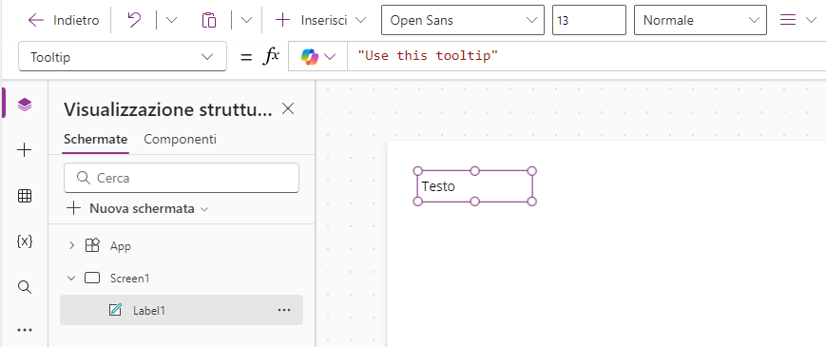The image size is (826, 347).
Task: Open the Variables {x} sidebar icon
Action: coord(25,241)
